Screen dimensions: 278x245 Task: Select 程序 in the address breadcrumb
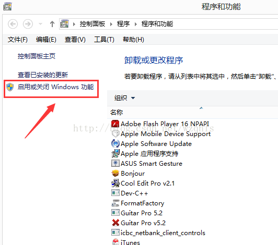click(x=123, y=24)
